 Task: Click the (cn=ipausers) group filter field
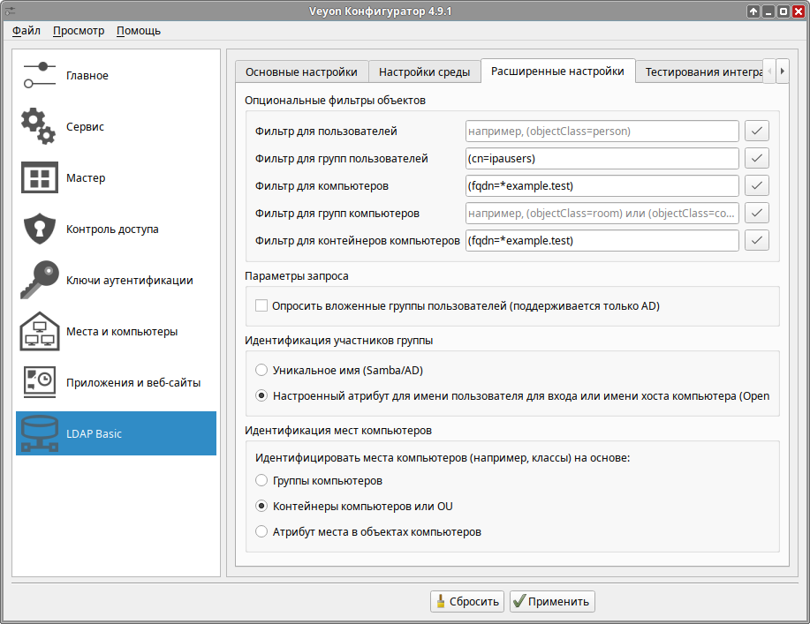602,159
